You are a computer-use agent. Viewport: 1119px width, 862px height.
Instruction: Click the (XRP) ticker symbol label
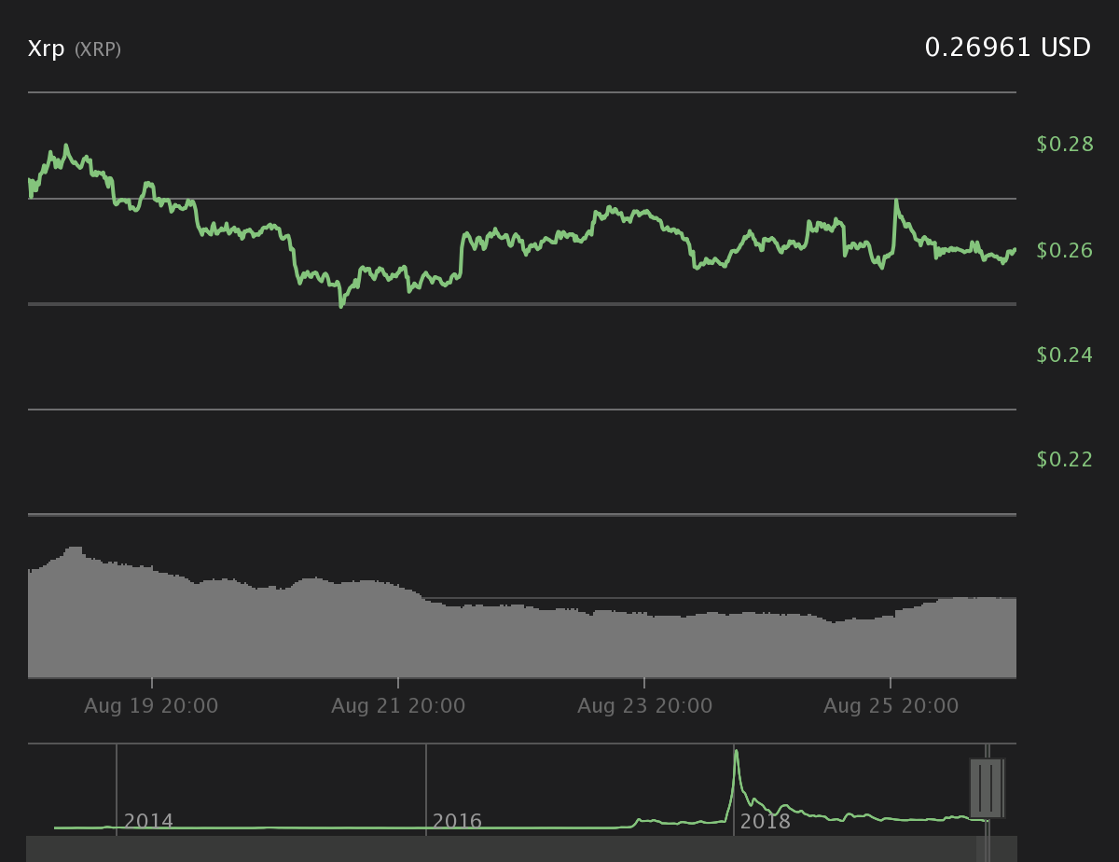pos(98,49)
